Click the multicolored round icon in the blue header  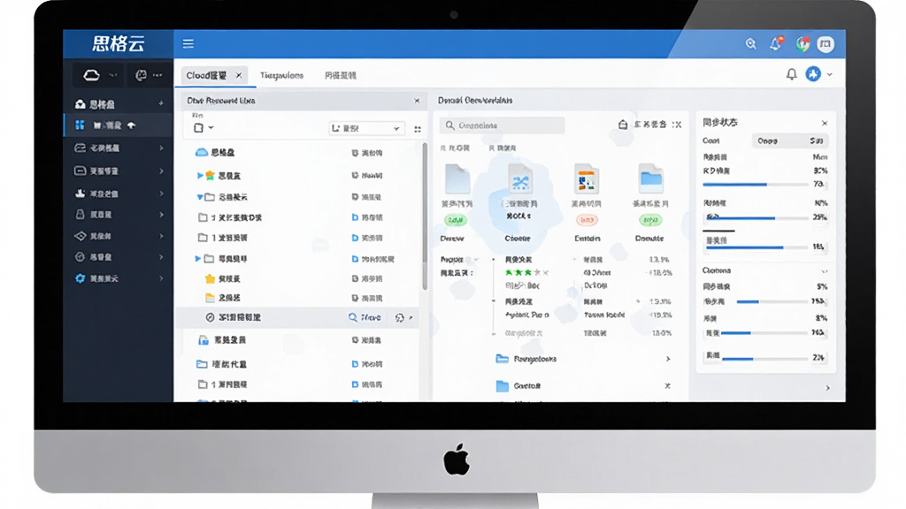[802, 44]
